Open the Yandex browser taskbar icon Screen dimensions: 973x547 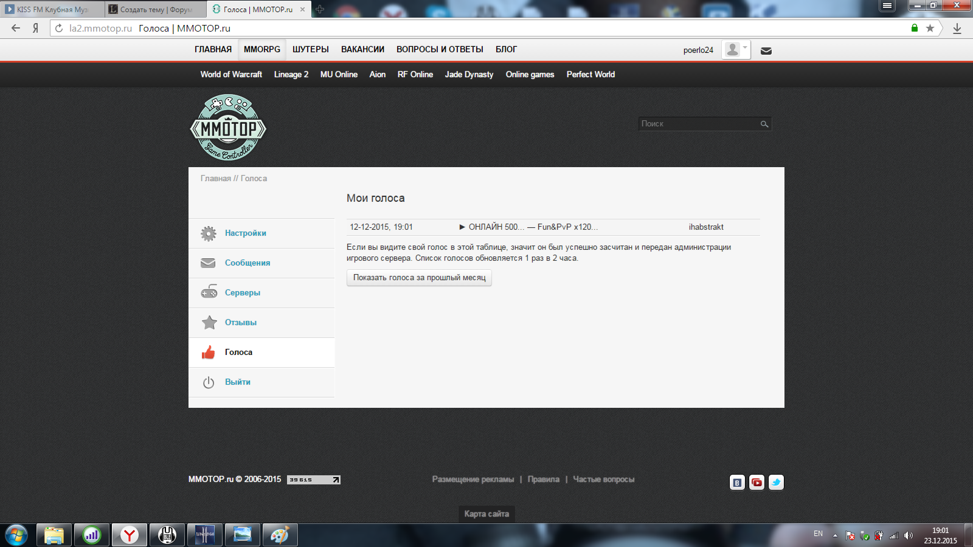click(x=129, y=535)
